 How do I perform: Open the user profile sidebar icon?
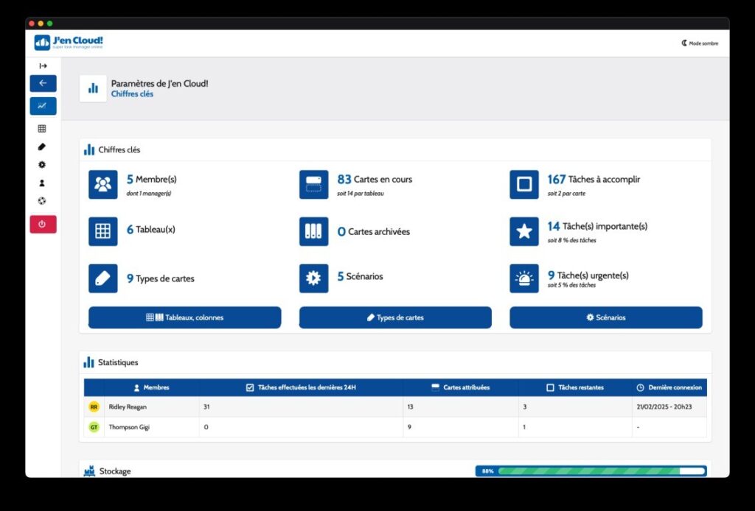pos(42,183)
